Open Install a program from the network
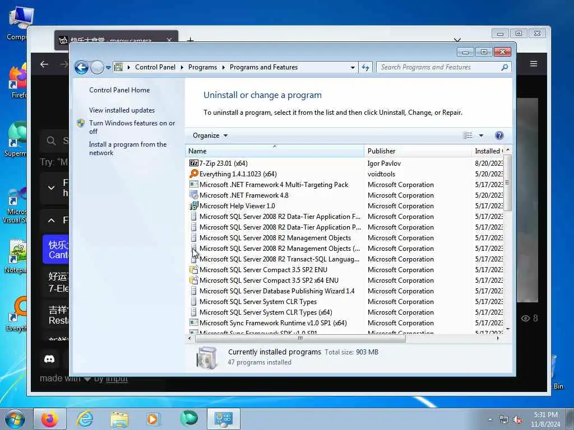Screen dimensions: 574x430 click(x=128, y=148)
